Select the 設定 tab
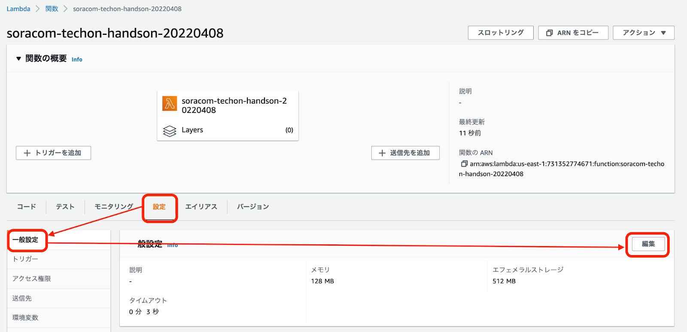The image size is (687, 332). (159, 207)
